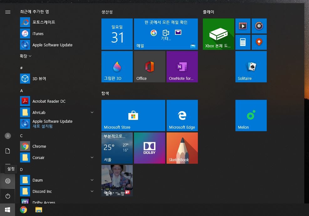Image resolution: width=309 pixels, height=216 pixels.
Task: Open Chrome from the taskbar
Action: tap(23, 210)
